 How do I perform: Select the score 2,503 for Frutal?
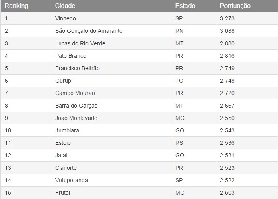pyautogui.click(x=247, y=193)
